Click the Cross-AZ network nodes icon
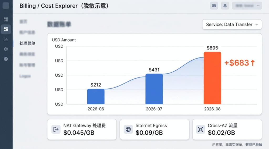Screen dimensions: 269x149 pos(200,129)
